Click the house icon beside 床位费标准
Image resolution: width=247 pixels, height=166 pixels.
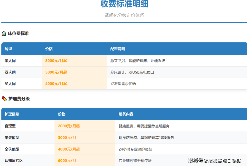pyautogui.click(x=4, y=34)
